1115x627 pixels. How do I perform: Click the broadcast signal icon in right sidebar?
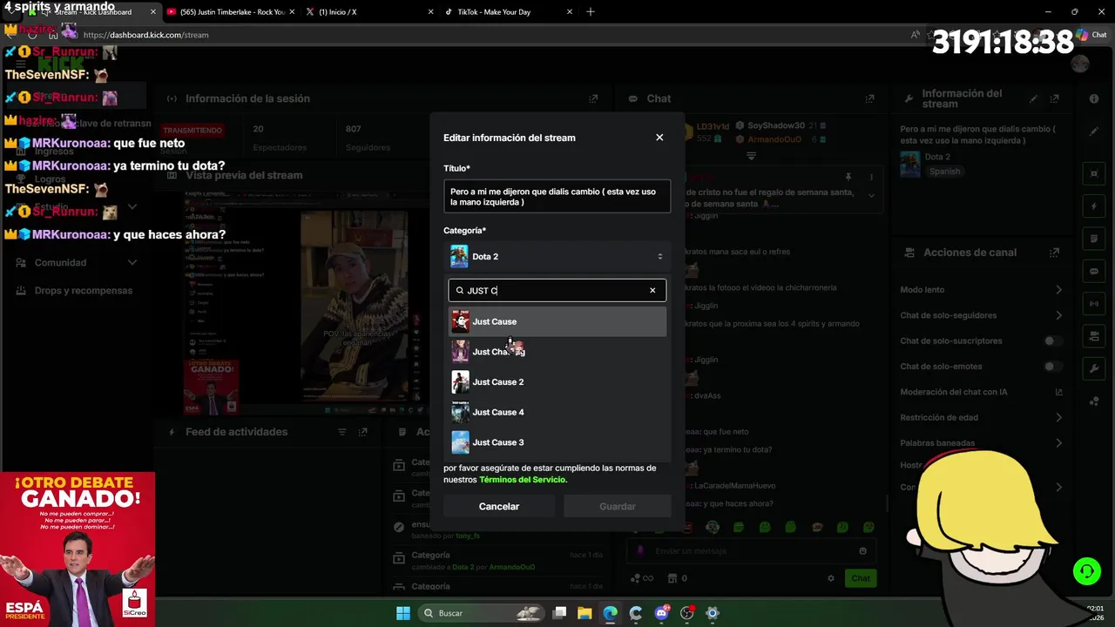1094,304
